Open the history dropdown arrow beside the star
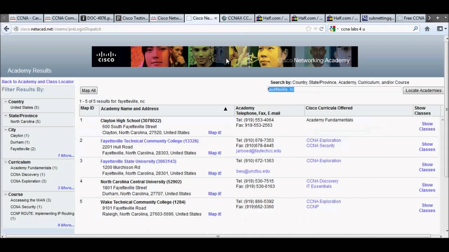The height and width of the screenshot is (252, 449). pos(315,29)
